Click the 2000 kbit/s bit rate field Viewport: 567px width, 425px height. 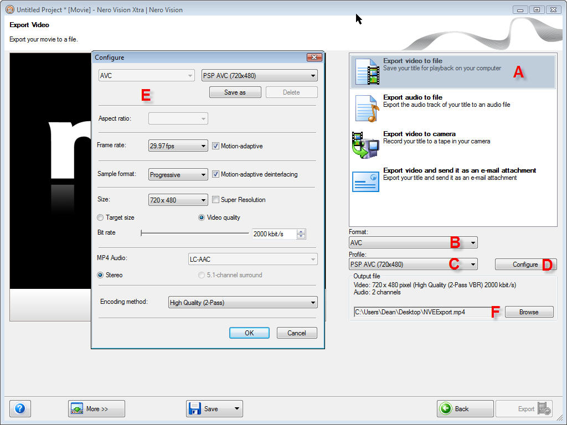[274, 234]
